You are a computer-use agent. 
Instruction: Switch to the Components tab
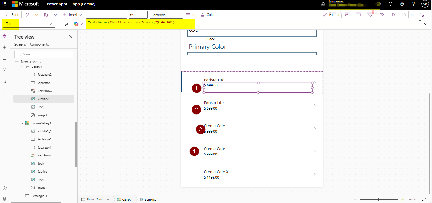point(39,44)
